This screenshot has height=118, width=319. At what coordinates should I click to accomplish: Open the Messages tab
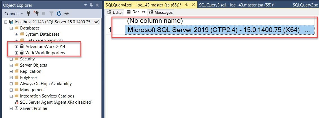point(161,12)
